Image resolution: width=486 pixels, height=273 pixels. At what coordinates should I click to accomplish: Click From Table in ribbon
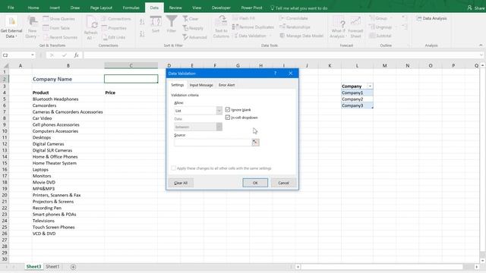click(x=56, y=28)
